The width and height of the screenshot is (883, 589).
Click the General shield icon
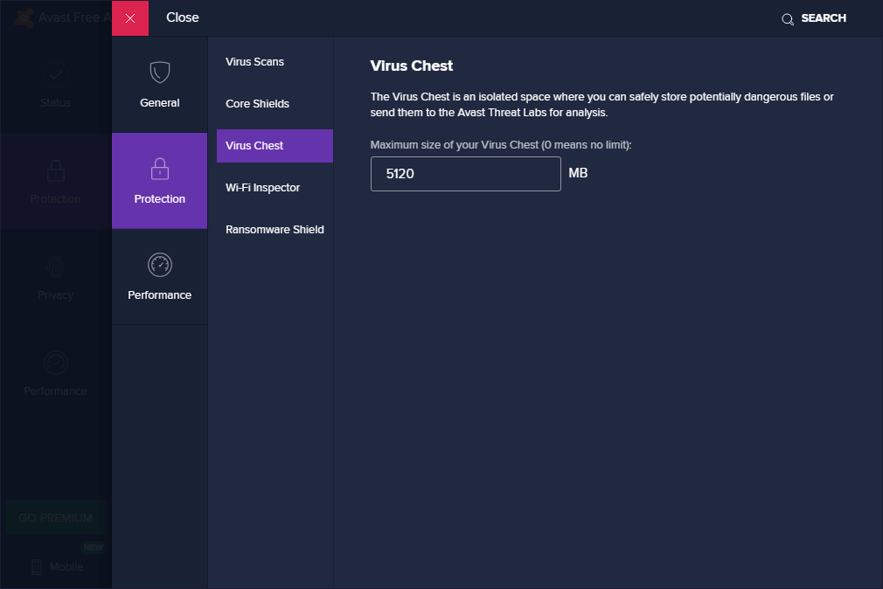pyautogui.click(x=160, y=72)
